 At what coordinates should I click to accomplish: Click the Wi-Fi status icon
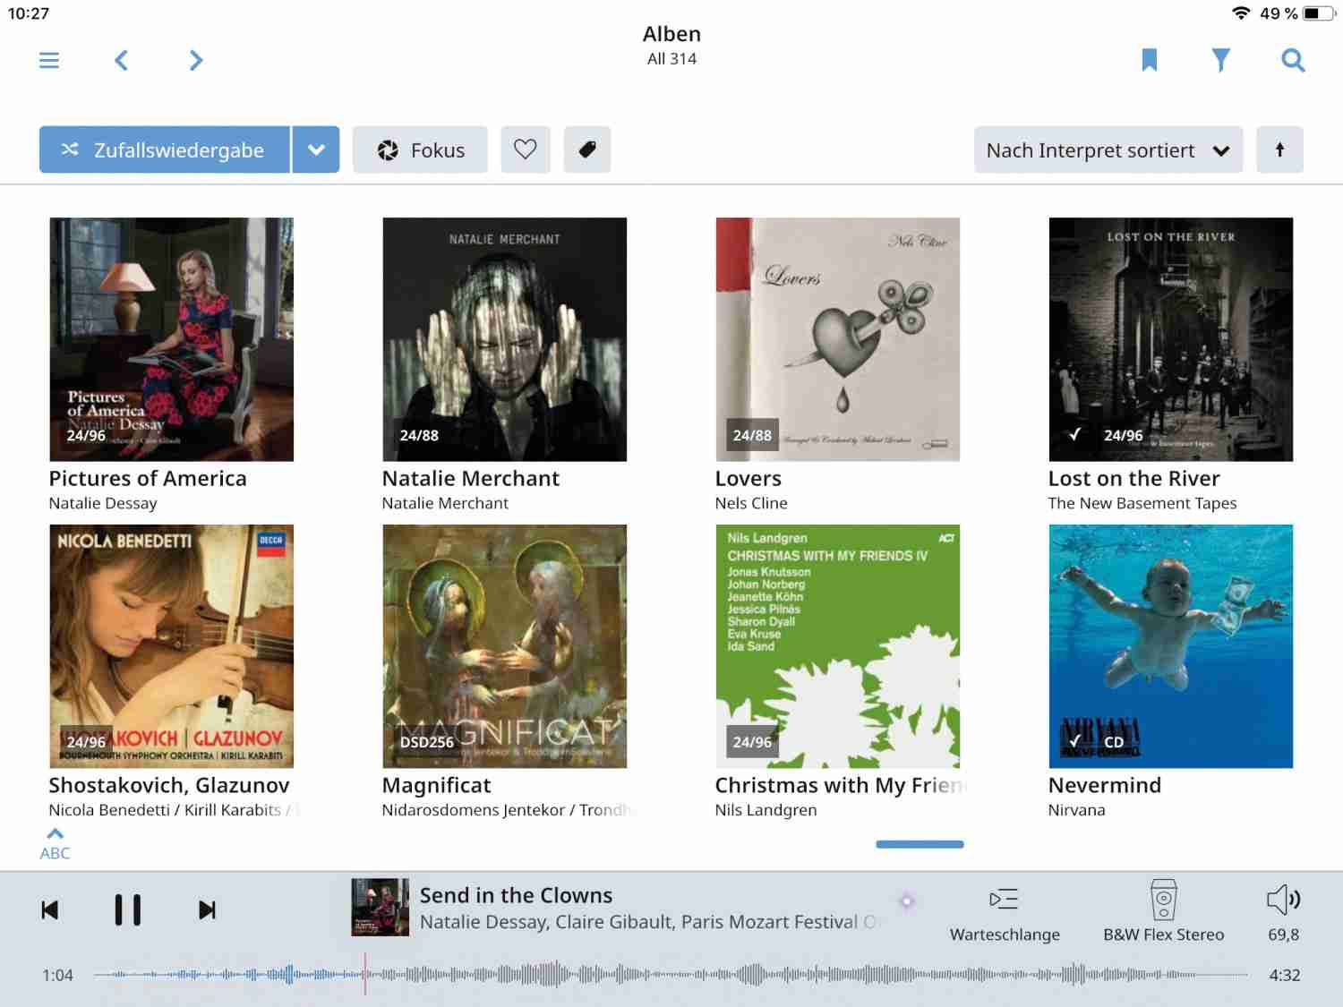pos(1241,13)
